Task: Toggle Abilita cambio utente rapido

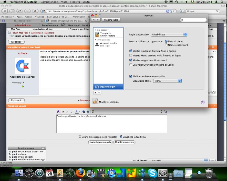Action: (x=131, y=76)
